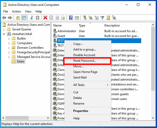Open the Help menu in the menu bar
Viewport: 157px width, 128px height.
[39, 11]
